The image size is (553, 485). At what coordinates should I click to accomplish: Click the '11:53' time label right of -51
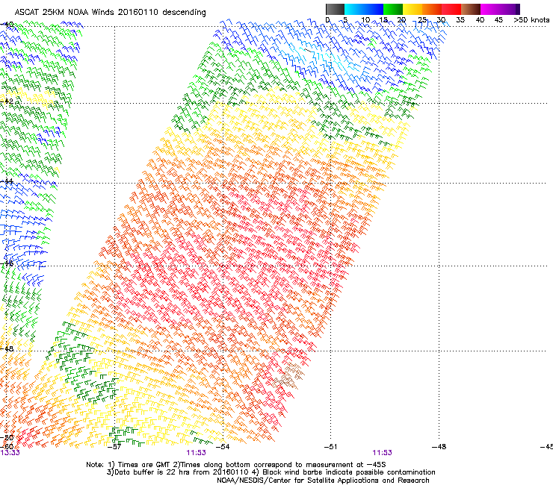click(383, 453)
